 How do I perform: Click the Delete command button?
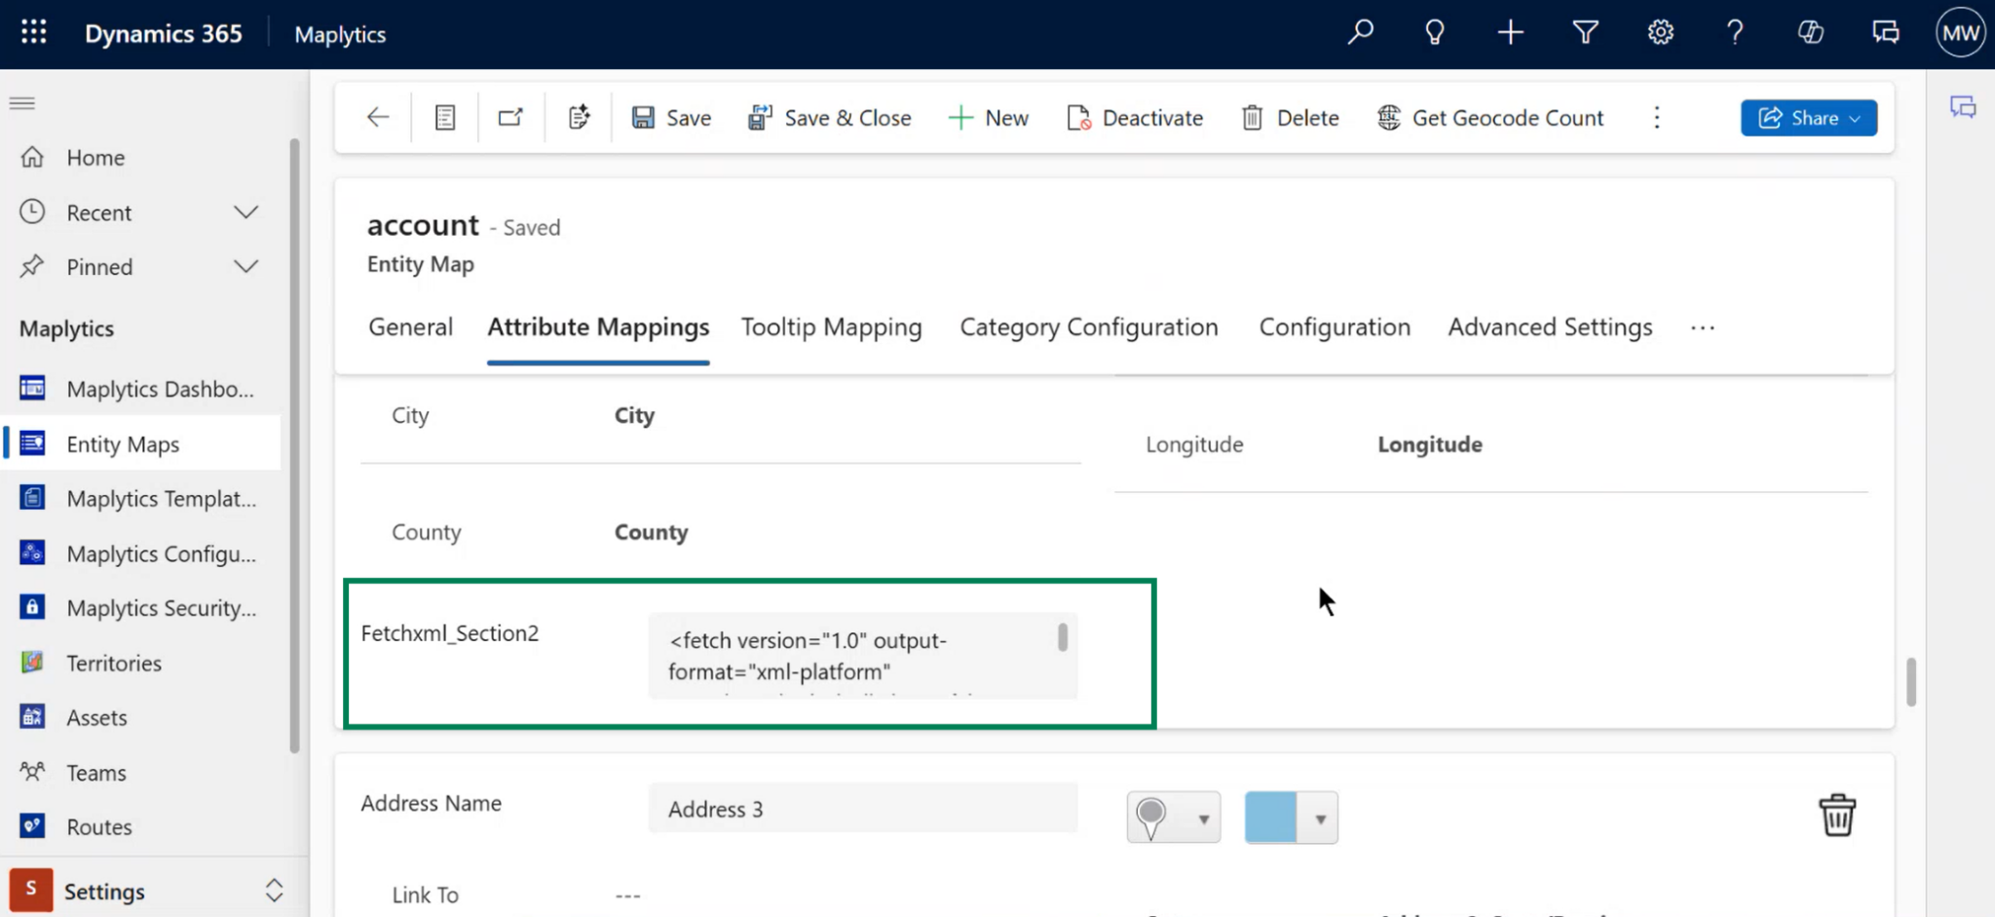pyautogui.click(x=1290, y=118)
